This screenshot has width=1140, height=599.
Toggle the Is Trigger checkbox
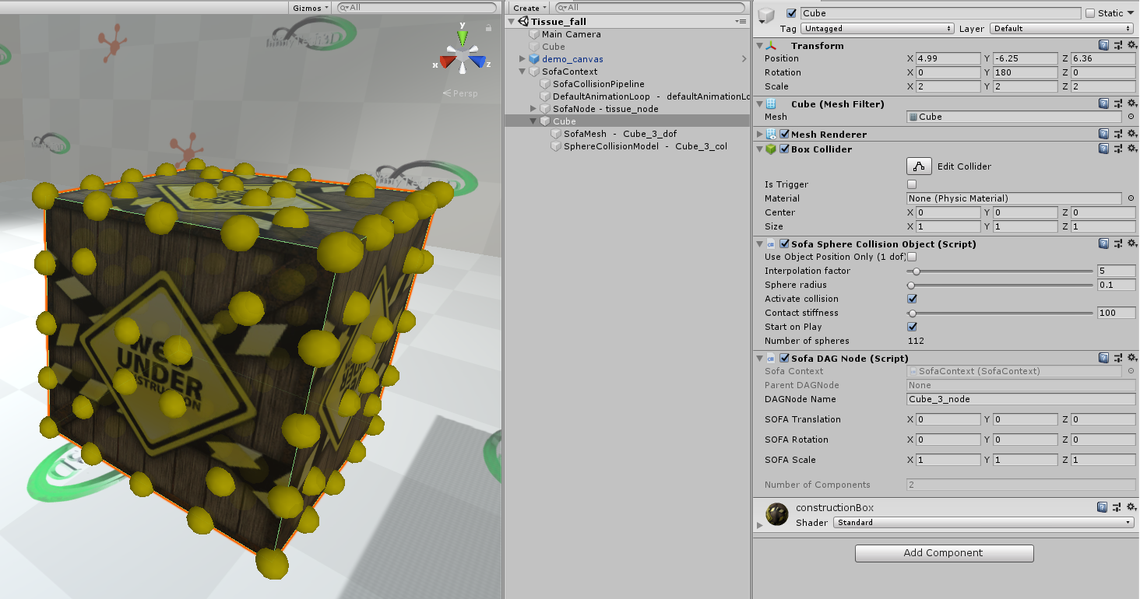click(x=910, y=184)
